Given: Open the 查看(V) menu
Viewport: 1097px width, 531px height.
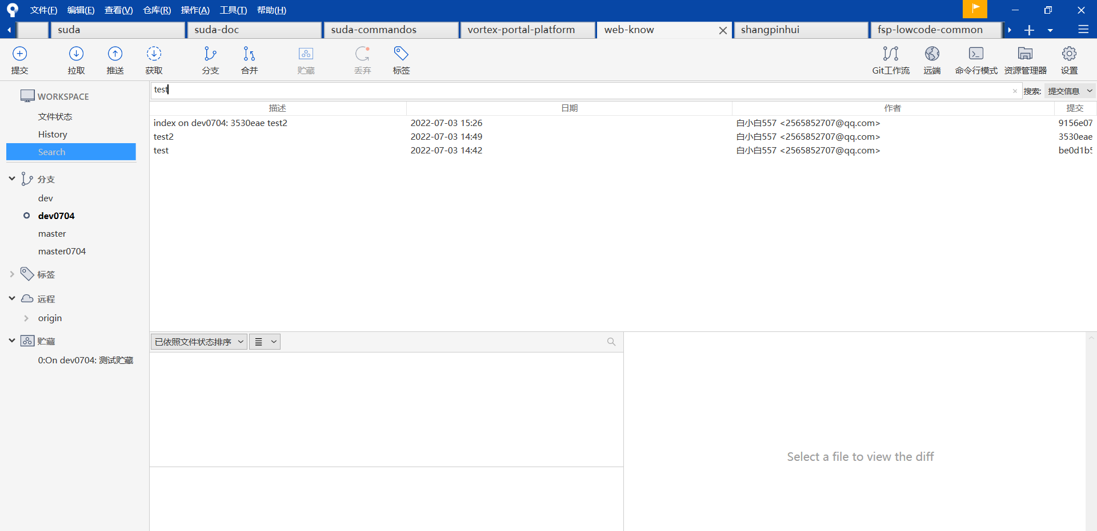Looking at the screenshot, I should tap(118, 10).
